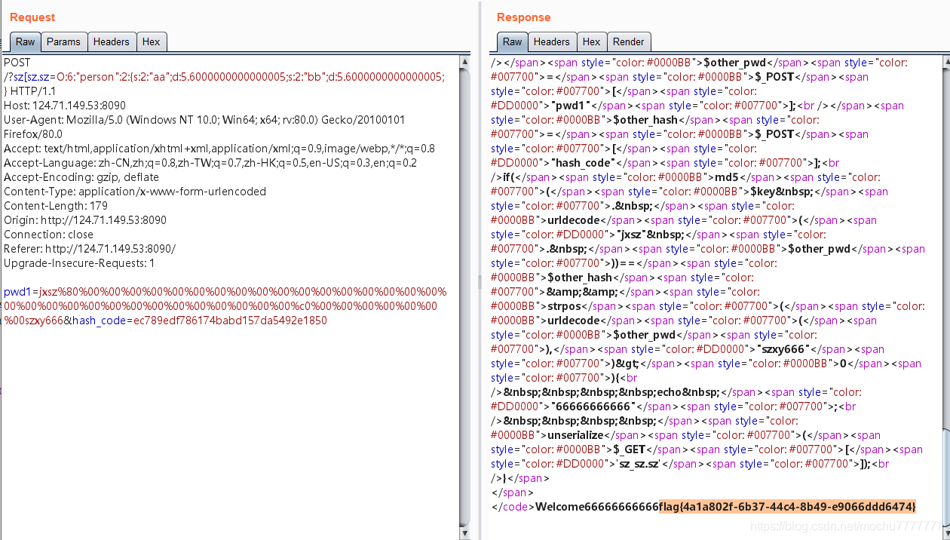The image size is (950, 540).
Task: Click the Upgrade-Insecure-Requests: 1 line
Action: [x=79, y=263]
